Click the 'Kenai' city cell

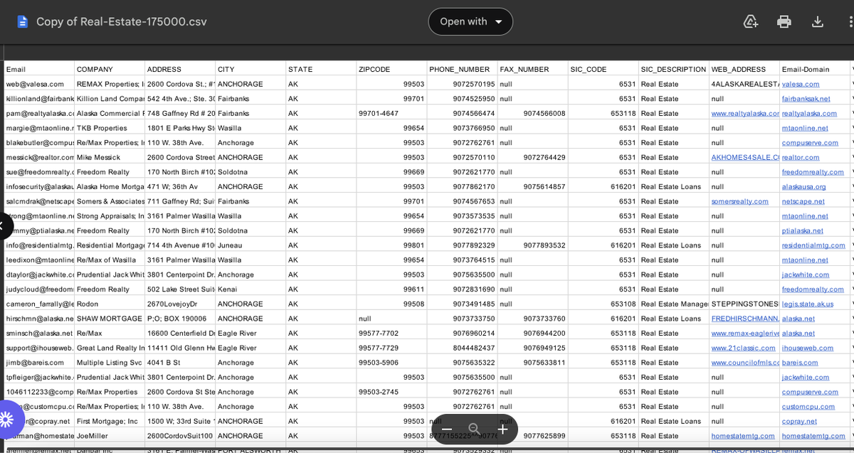click(x=251, y=289)
